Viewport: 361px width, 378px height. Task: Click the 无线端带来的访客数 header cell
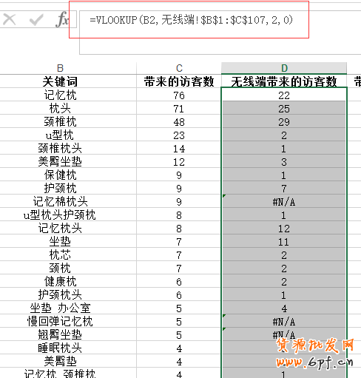pos(284,81)
